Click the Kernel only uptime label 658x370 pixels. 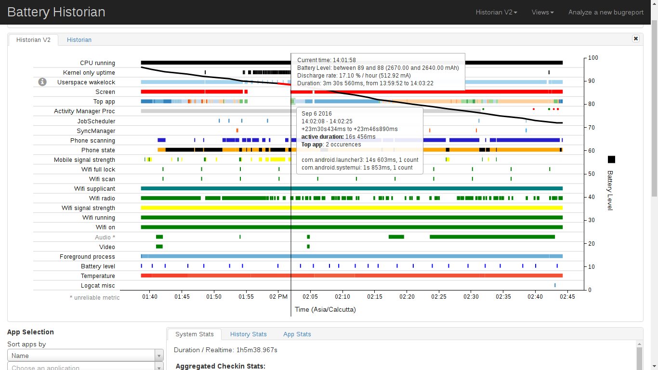(x=89, y=73)
